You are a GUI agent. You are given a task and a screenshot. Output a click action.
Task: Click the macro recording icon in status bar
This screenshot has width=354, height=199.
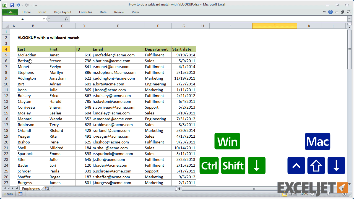(20, 194)
